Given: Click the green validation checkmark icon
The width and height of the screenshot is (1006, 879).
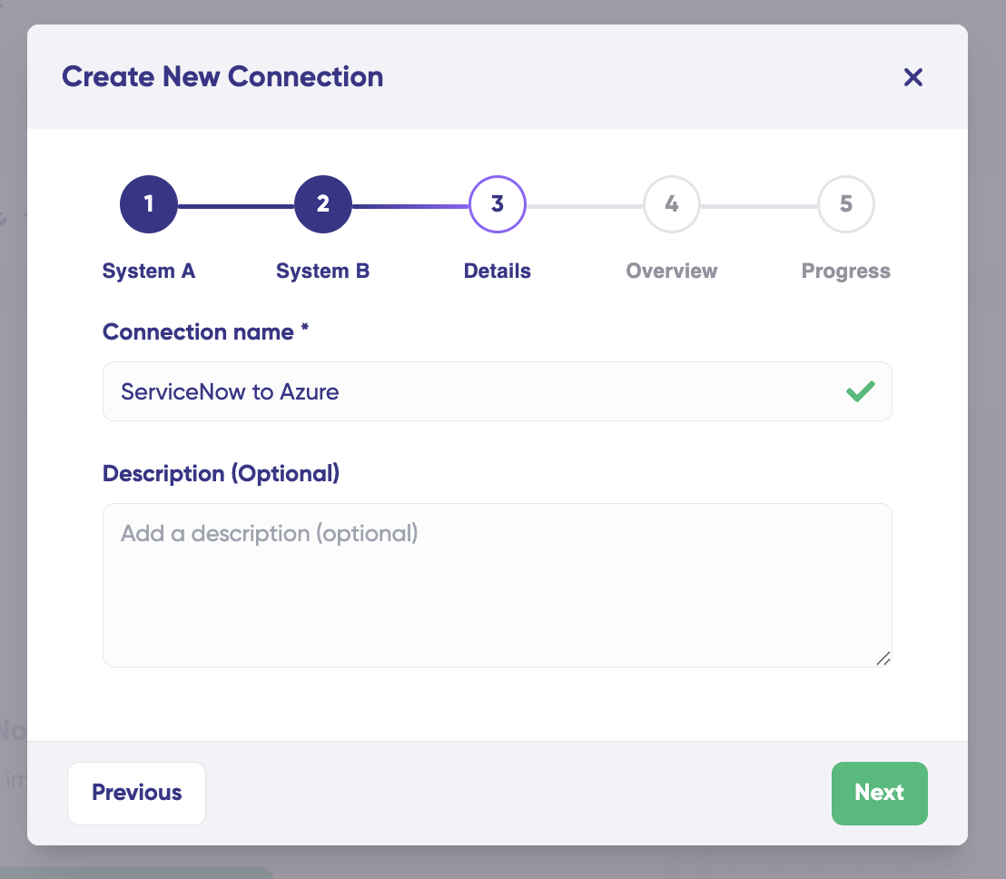Looking at the screenshot, I should tap(860, 391).
